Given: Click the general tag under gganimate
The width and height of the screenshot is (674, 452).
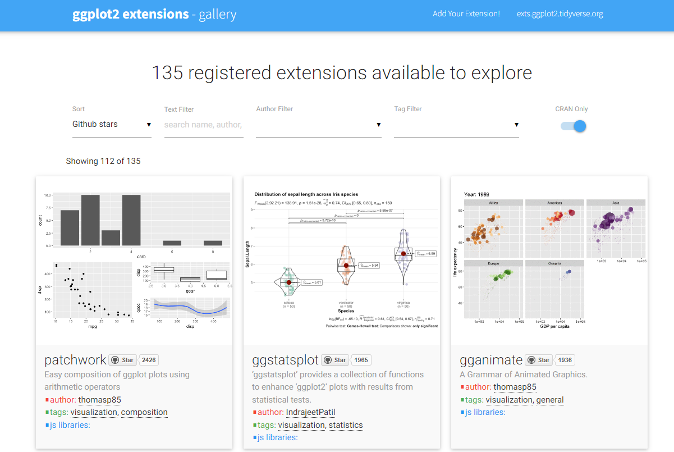Looking at the screenshot, I should 550,400.
